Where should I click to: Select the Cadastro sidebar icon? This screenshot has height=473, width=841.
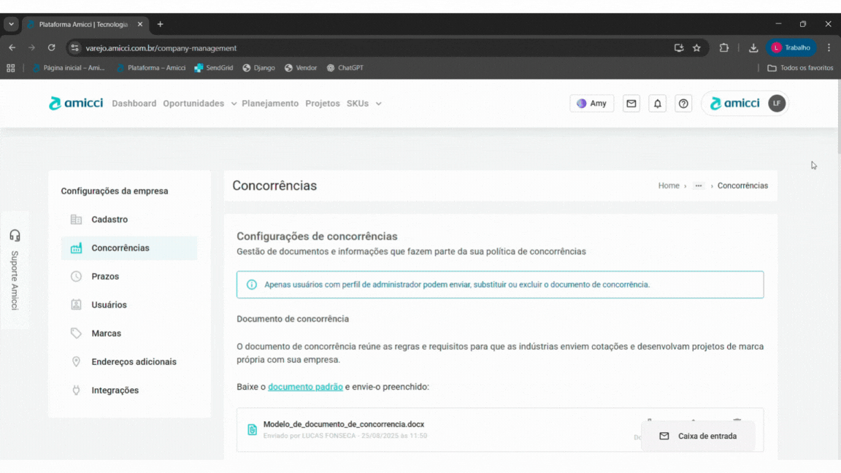coord(77,219)
